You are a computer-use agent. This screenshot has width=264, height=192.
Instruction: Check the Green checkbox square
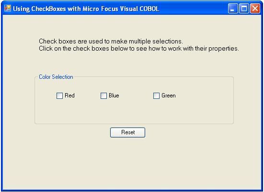[x=156, y=96]
